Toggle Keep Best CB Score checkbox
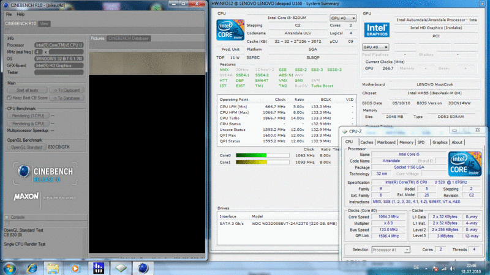The height and width of the screenshot is (275, 490). (x=9, y=98)
